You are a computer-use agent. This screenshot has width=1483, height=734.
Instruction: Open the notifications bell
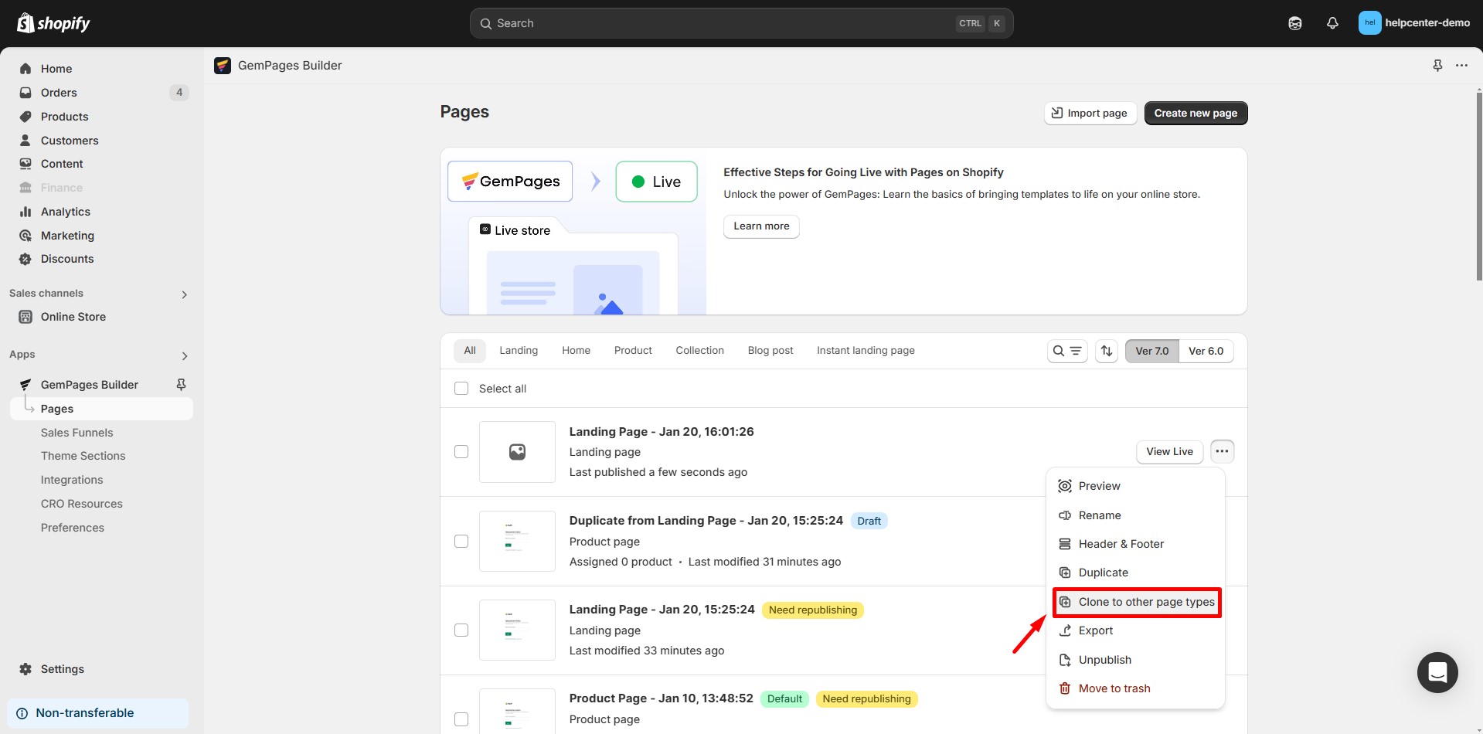pos(1332,23)
